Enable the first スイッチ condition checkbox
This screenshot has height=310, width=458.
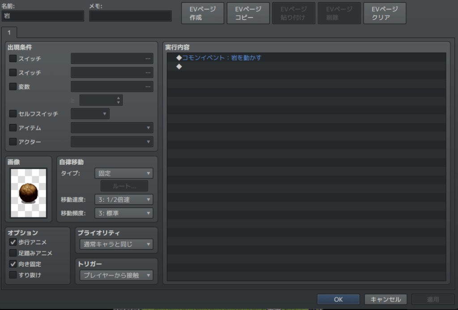pos(13,58)
